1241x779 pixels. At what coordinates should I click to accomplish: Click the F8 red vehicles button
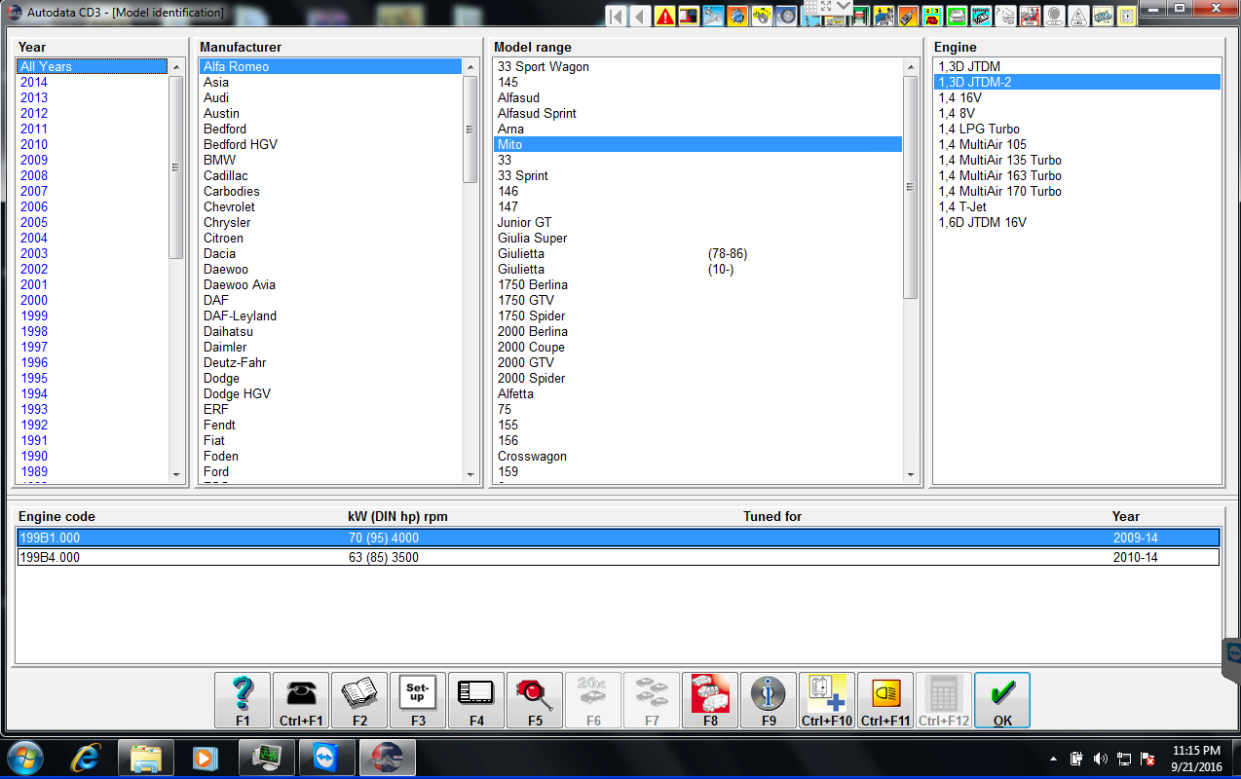click(710, 700)
